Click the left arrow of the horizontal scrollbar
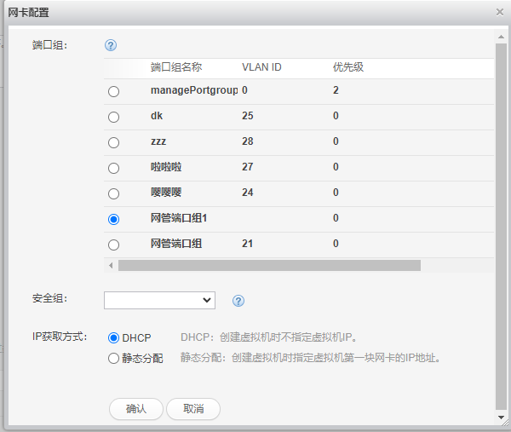 [x=111, y=265]
